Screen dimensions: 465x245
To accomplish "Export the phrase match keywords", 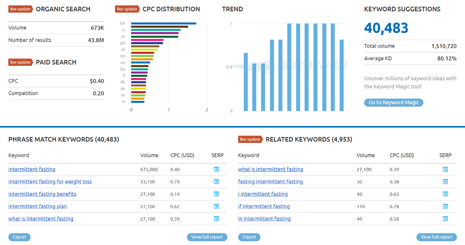I will [x=19, y=237].
